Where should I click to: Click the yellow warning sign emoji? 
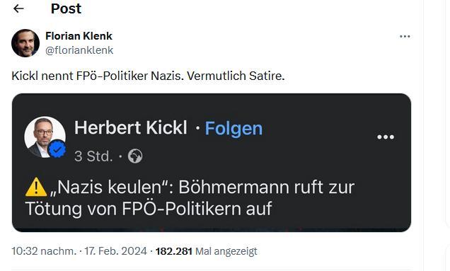point(36,188)
